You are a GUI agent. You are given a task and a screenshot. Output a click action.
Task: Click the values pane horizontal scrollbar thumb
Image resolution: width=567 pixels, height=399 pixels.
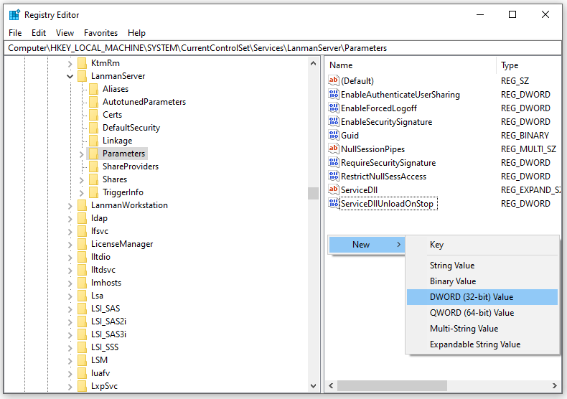click(392, 385)
